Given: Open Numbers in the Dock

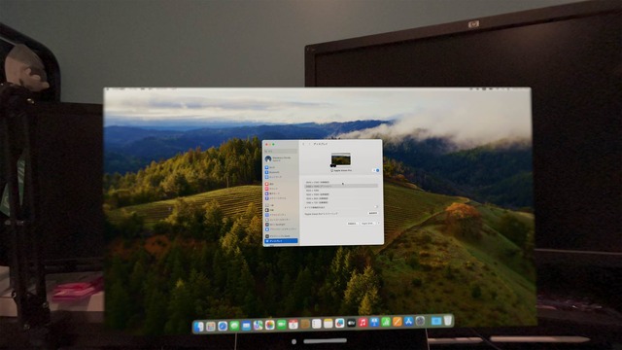Looking at the screenshot, I should click(x=386, y=322).
